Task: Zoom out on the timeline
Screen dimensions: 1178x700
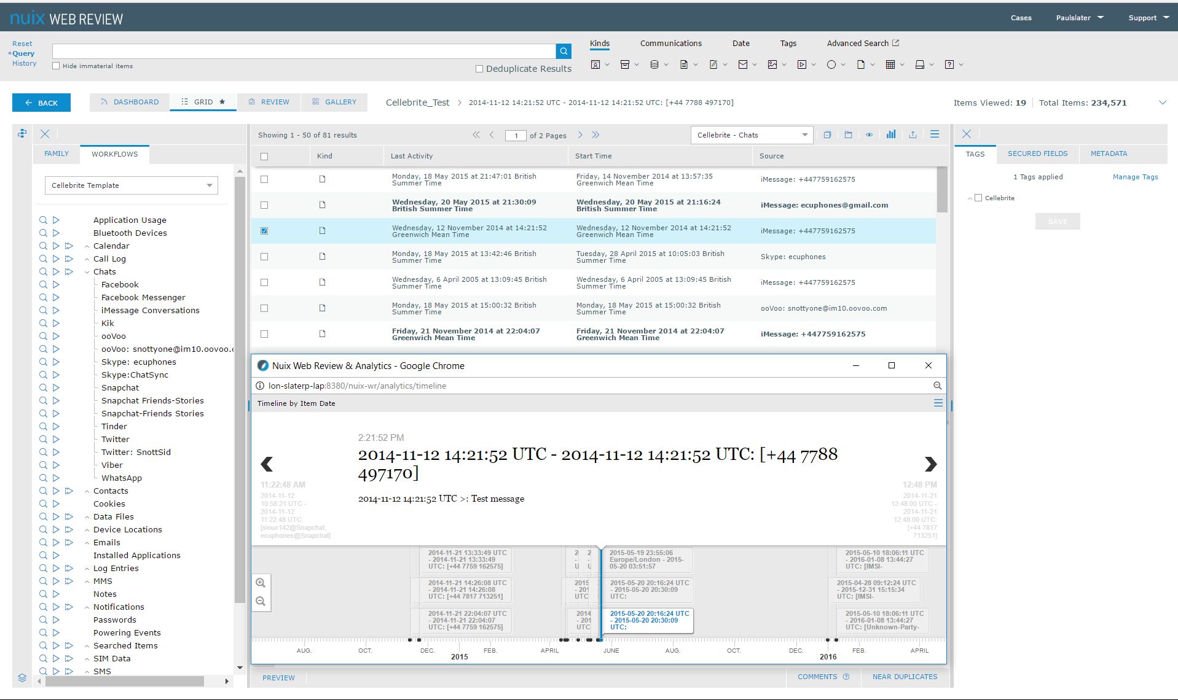Action: tap(261, 601)
